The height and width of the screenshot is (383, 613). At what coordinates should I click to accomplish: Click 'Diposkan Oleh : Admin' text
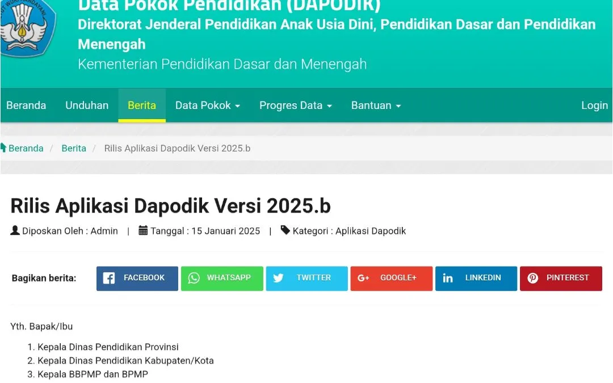coord(70,231)
